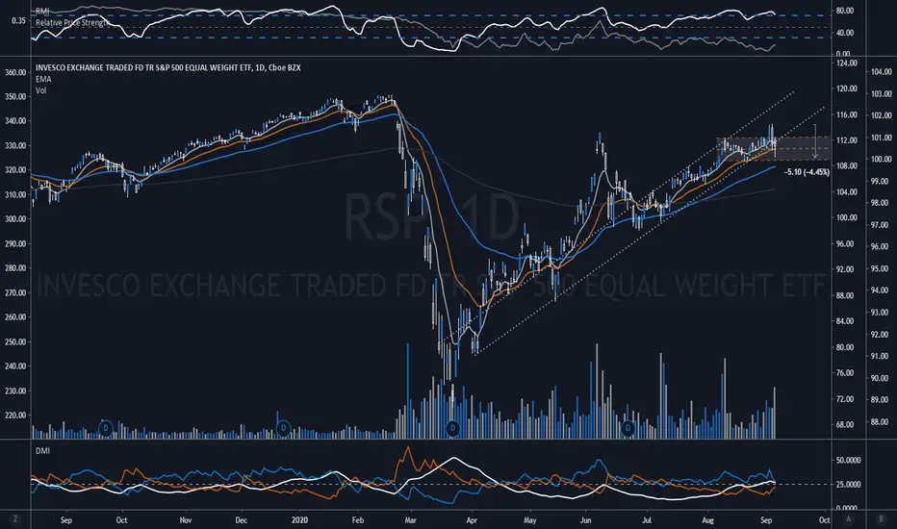Click the Jun label on the time axis
Viewport: 897px width, 529px height.
click(x=585, y=519)
